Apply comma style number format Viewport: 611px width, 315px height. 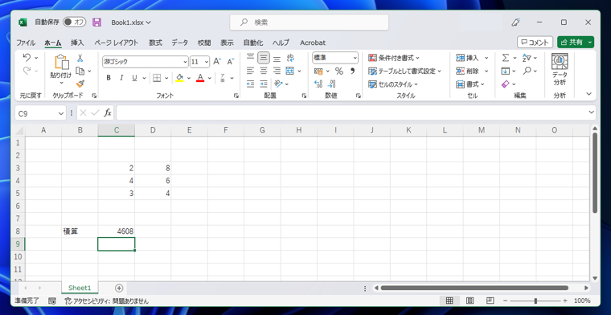click(x=353, y=71)
